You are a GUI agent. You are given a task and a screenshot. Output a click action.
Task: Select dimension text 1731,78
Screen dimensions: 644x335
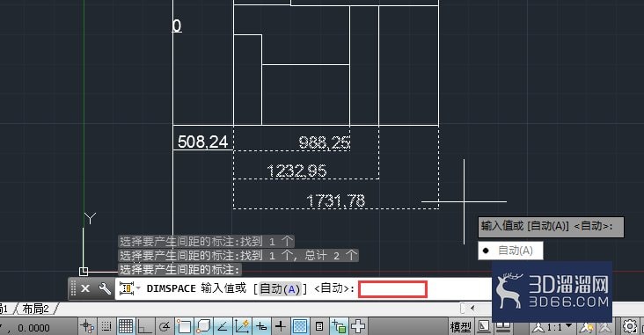point(335,200)
